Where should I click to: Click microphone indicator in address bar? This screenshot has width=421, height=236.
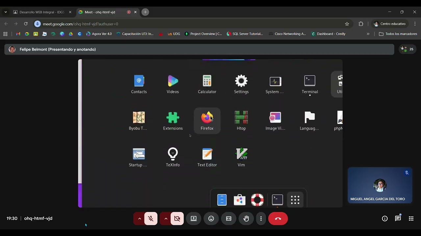coord(37,24)
